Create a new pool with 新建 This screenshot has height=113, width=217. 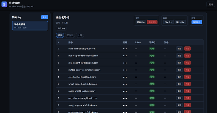click(45, 17)
